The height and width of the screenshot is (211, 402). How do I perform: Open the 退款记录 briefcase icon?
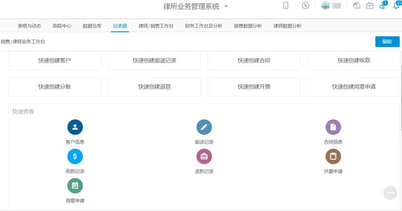[204, 156]
